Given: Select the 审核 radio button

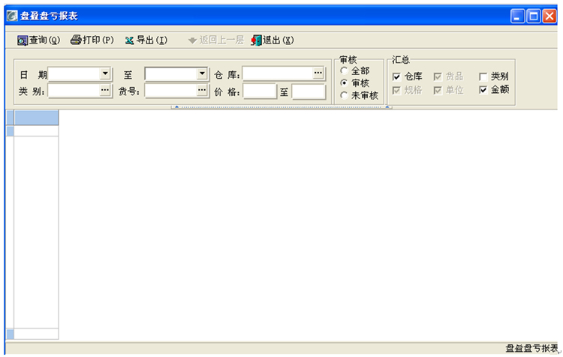Looking at the screenshot, I should click(344, 83).
